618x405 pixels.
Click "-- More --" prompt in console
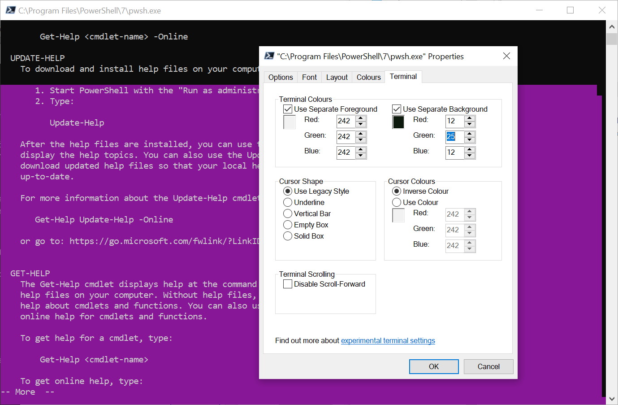[27, 392]
